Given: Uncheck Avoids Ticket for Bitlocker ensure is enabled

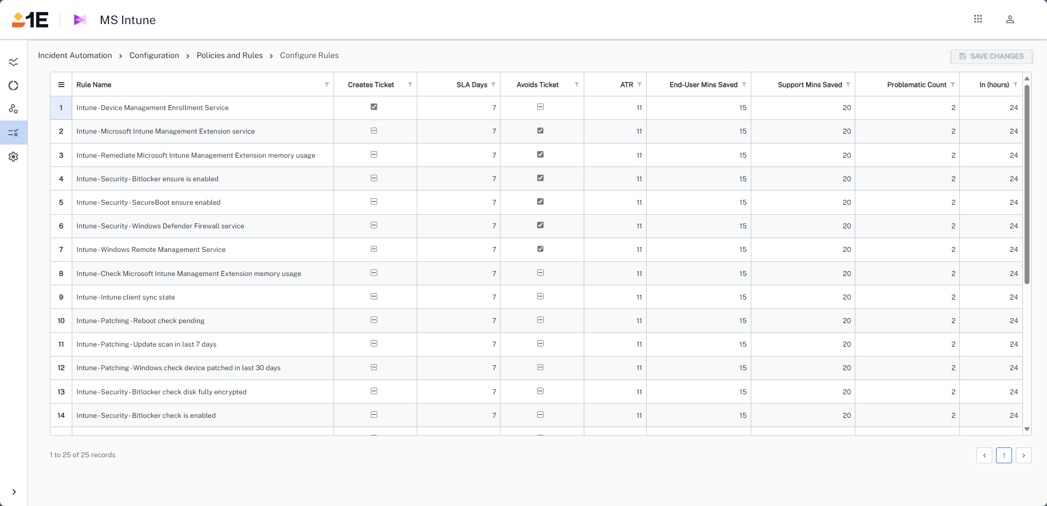Looking at the screenshot, I should click(540, 178).
